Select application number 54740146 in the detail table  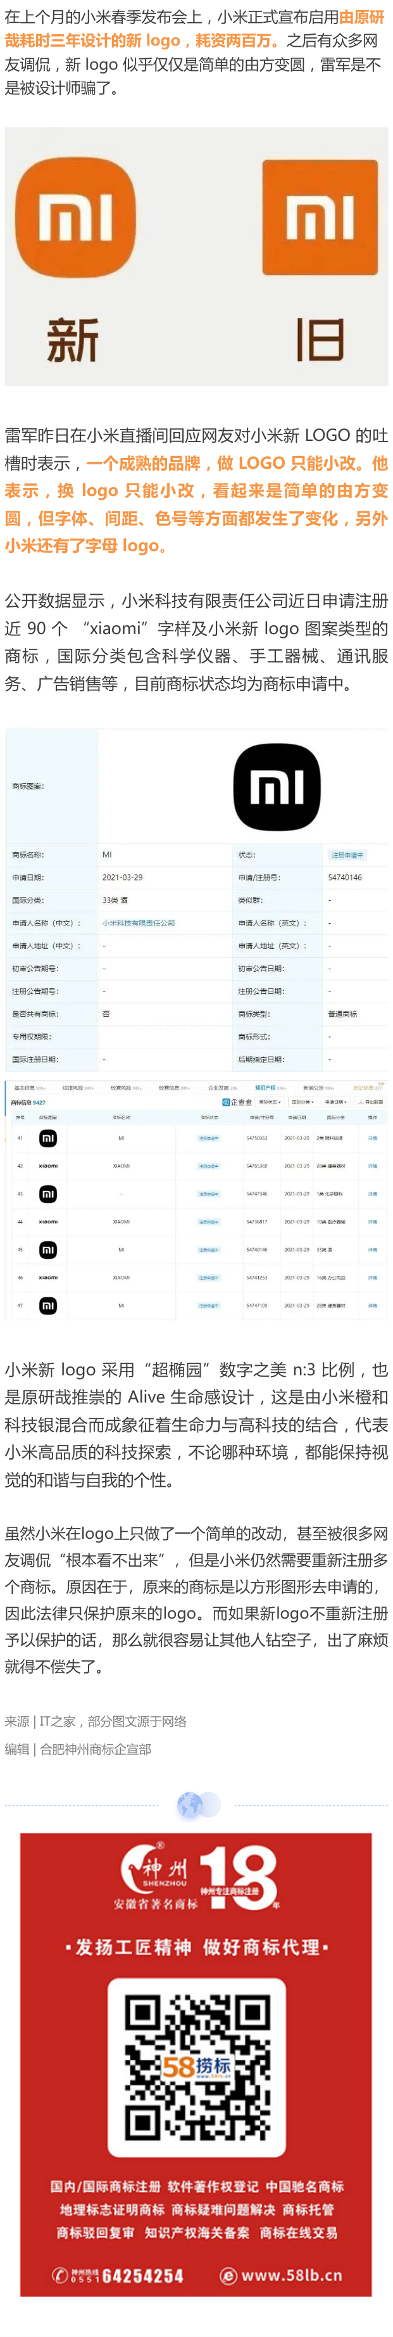tap(345, 877)
